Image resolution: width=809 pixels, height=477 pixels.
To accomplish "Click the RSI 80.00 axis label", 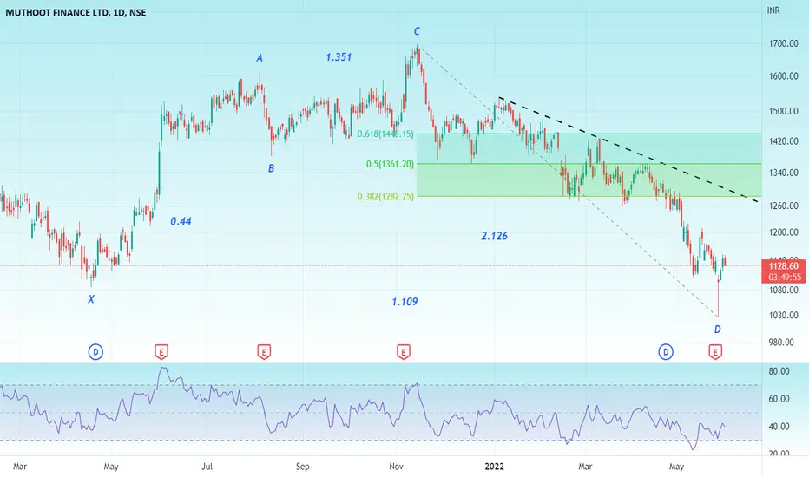I will click(x=779, y=371).
